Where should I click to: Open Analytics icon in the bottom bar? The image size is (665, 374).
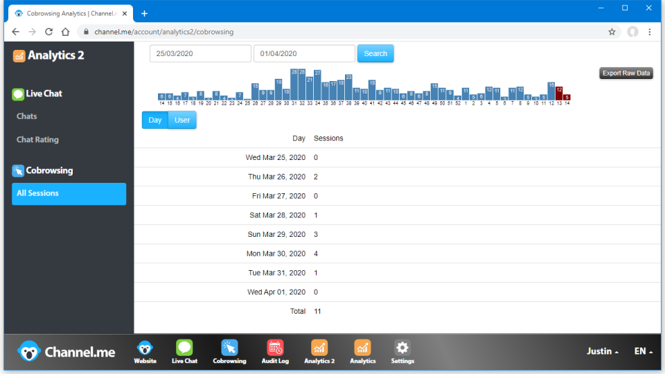pyautogui.click(x=362, y=352)
